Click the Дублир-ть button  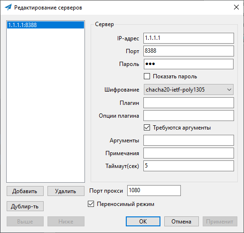(25, 206)
